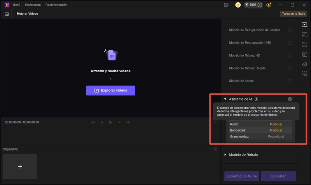Screen dimensions: 311x185
Task: Open Tarea en la Nube
Action: click(294, 14)
